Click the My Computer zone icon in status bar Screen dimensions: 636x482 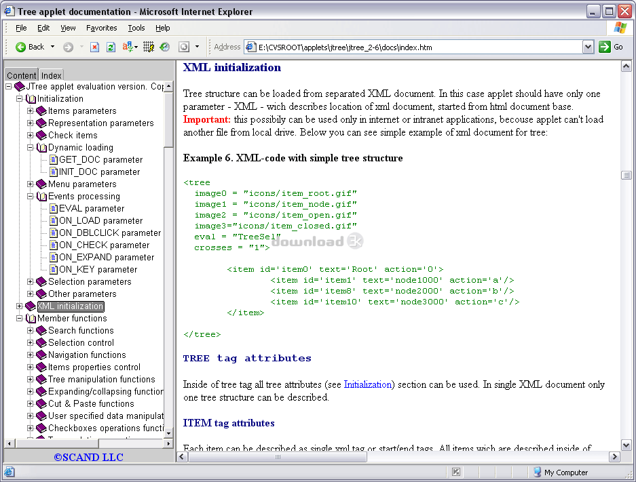(x=538, y=472)
